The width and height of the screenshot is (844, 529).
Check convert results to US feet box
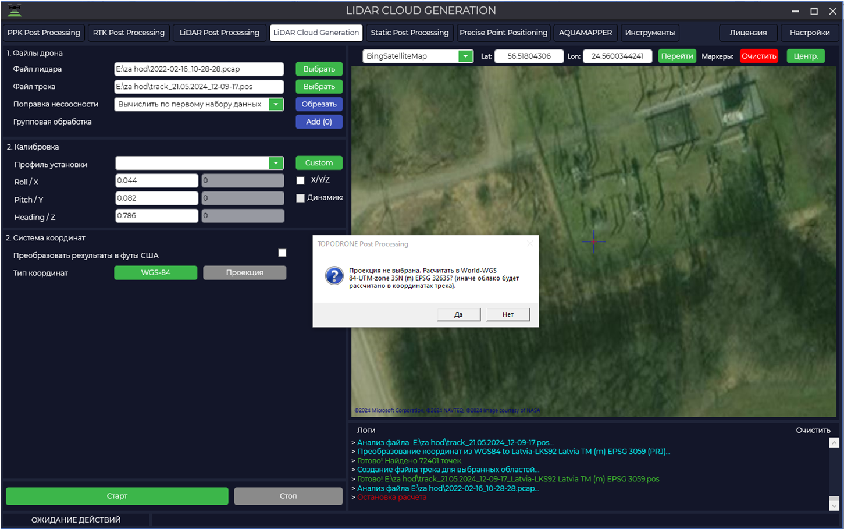[282, 253]
